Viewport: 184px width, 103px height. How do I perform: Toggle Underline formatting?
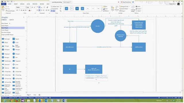pyautogui.click(x=21, y=10)
